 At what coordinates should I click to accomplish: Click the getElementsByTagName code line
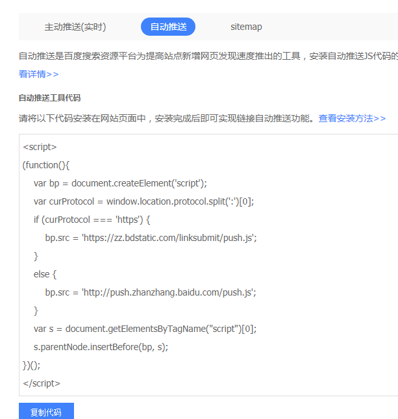pos(145,329)
